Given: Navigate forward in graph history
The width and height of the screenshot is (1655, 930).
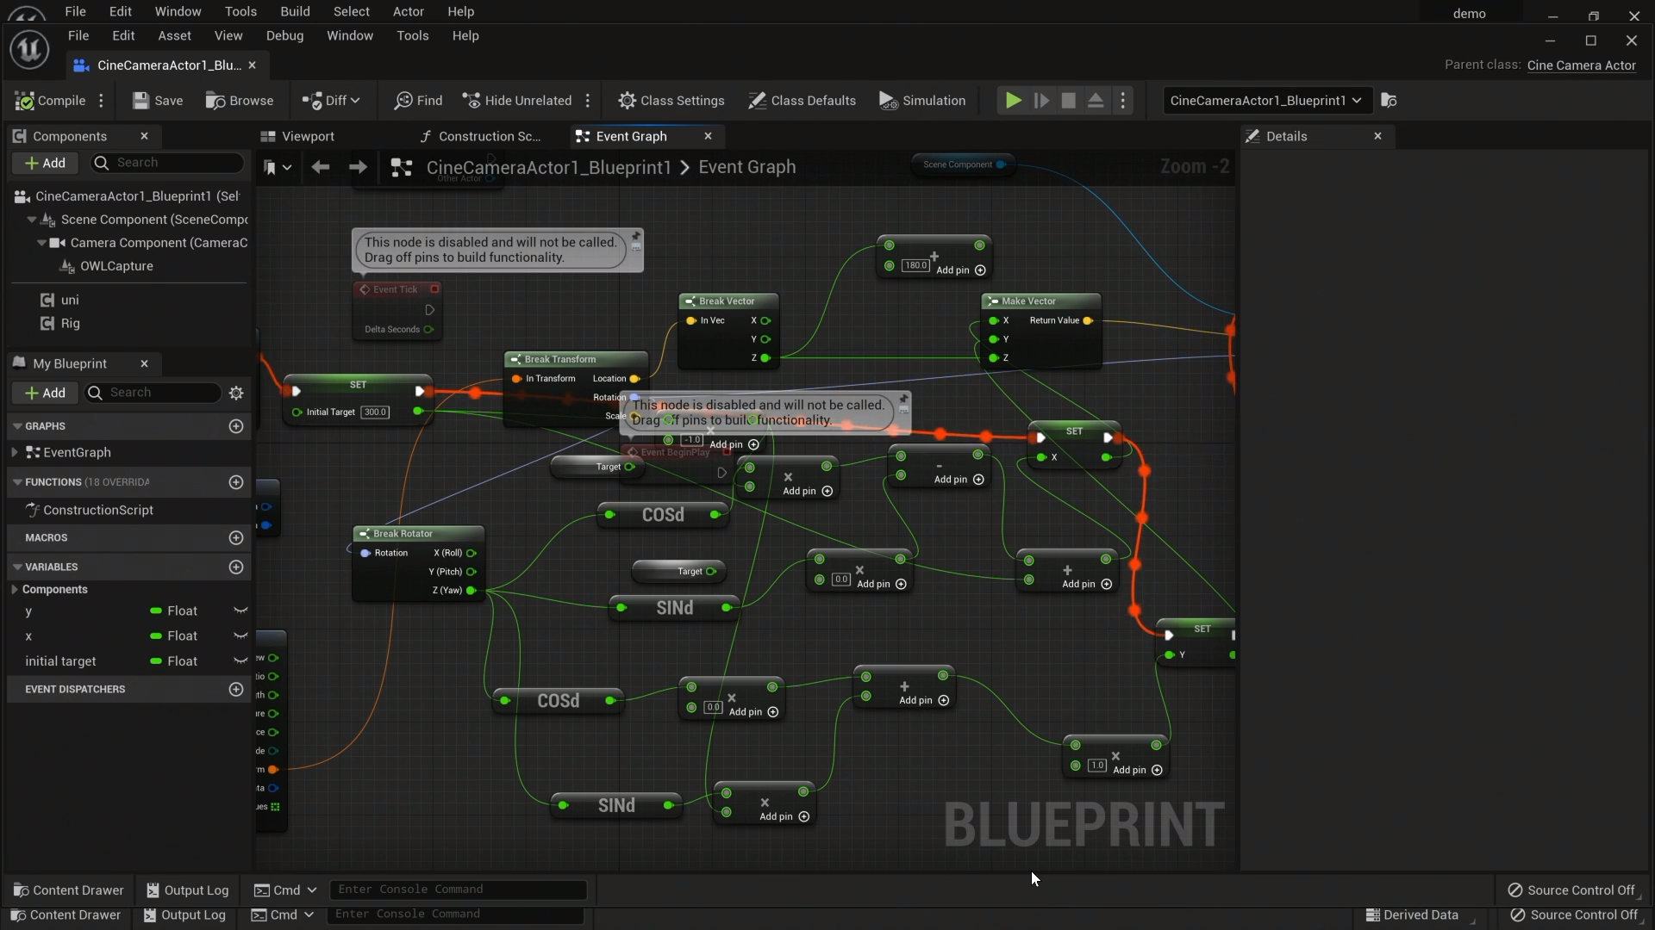Looking at the screenshot, I should tap(358, 167).
